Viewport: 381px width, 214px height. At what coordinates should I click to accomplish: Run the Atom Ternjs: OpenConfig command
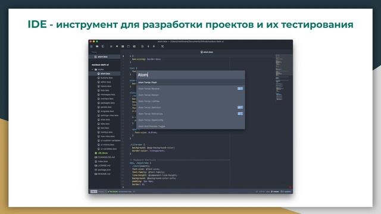click(x=190, y=120)
